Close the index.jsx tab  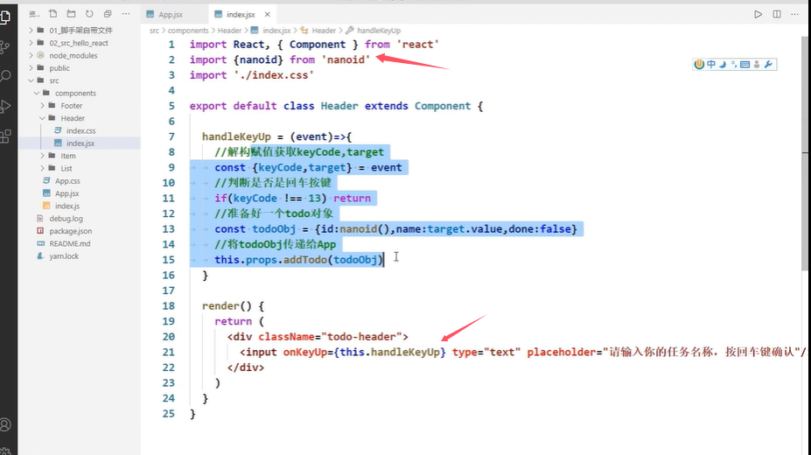[268, 15]
